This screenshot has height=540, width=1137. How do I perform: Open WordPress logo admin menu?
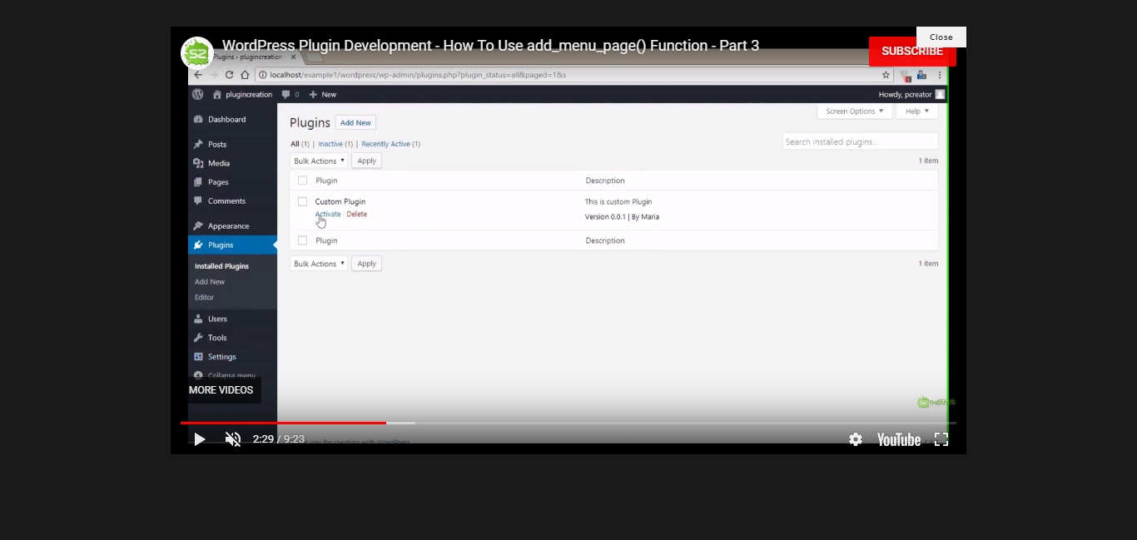[x=197, y=95]
